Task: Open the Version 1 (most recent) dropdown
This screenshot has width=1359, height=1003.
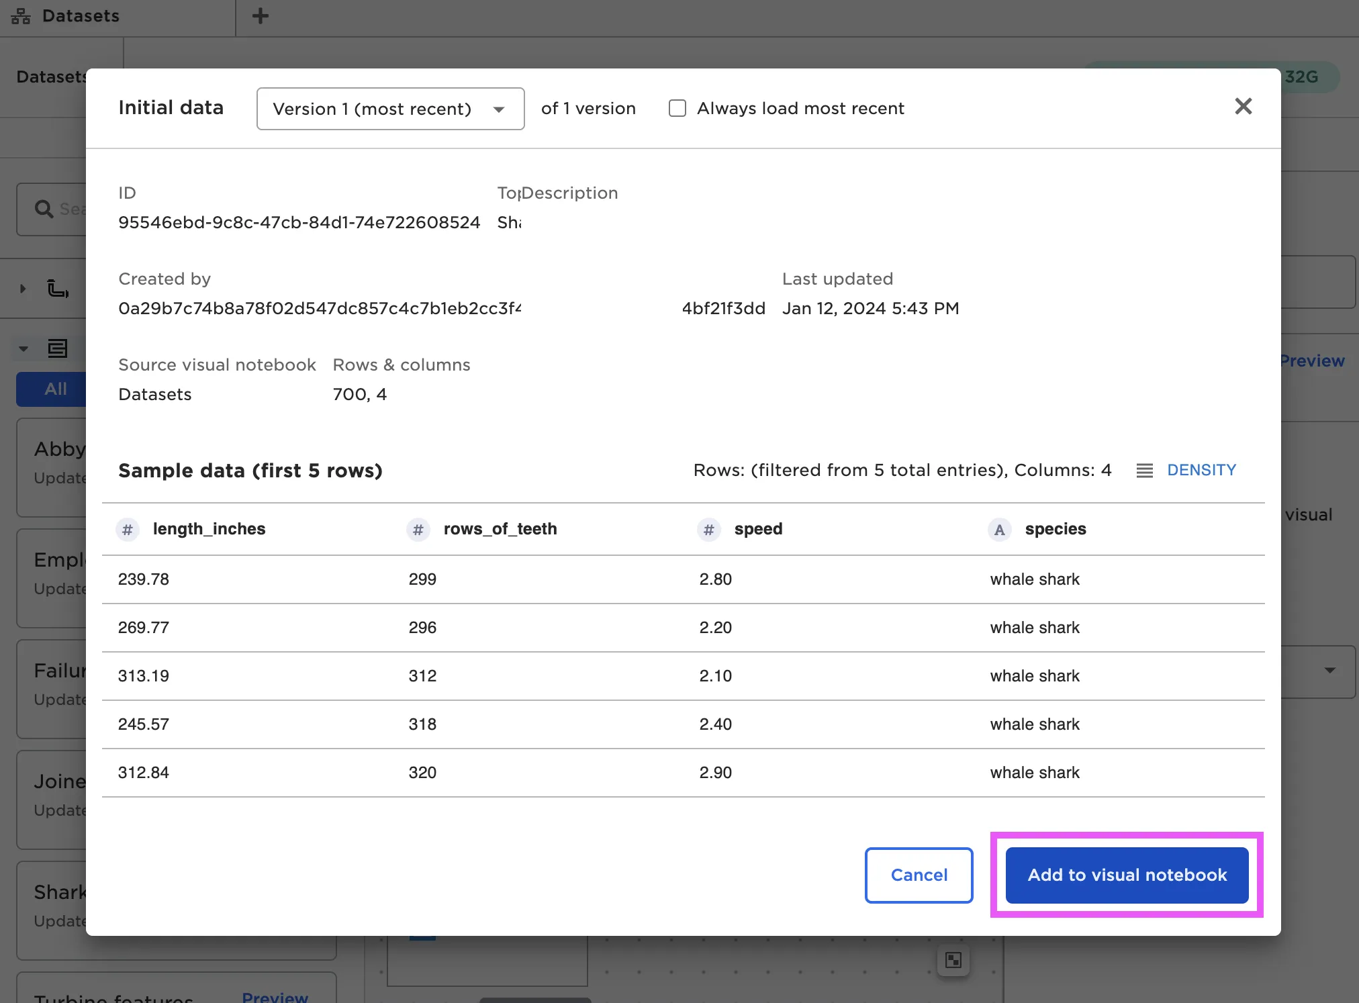Action: click(x=390, y=109)
